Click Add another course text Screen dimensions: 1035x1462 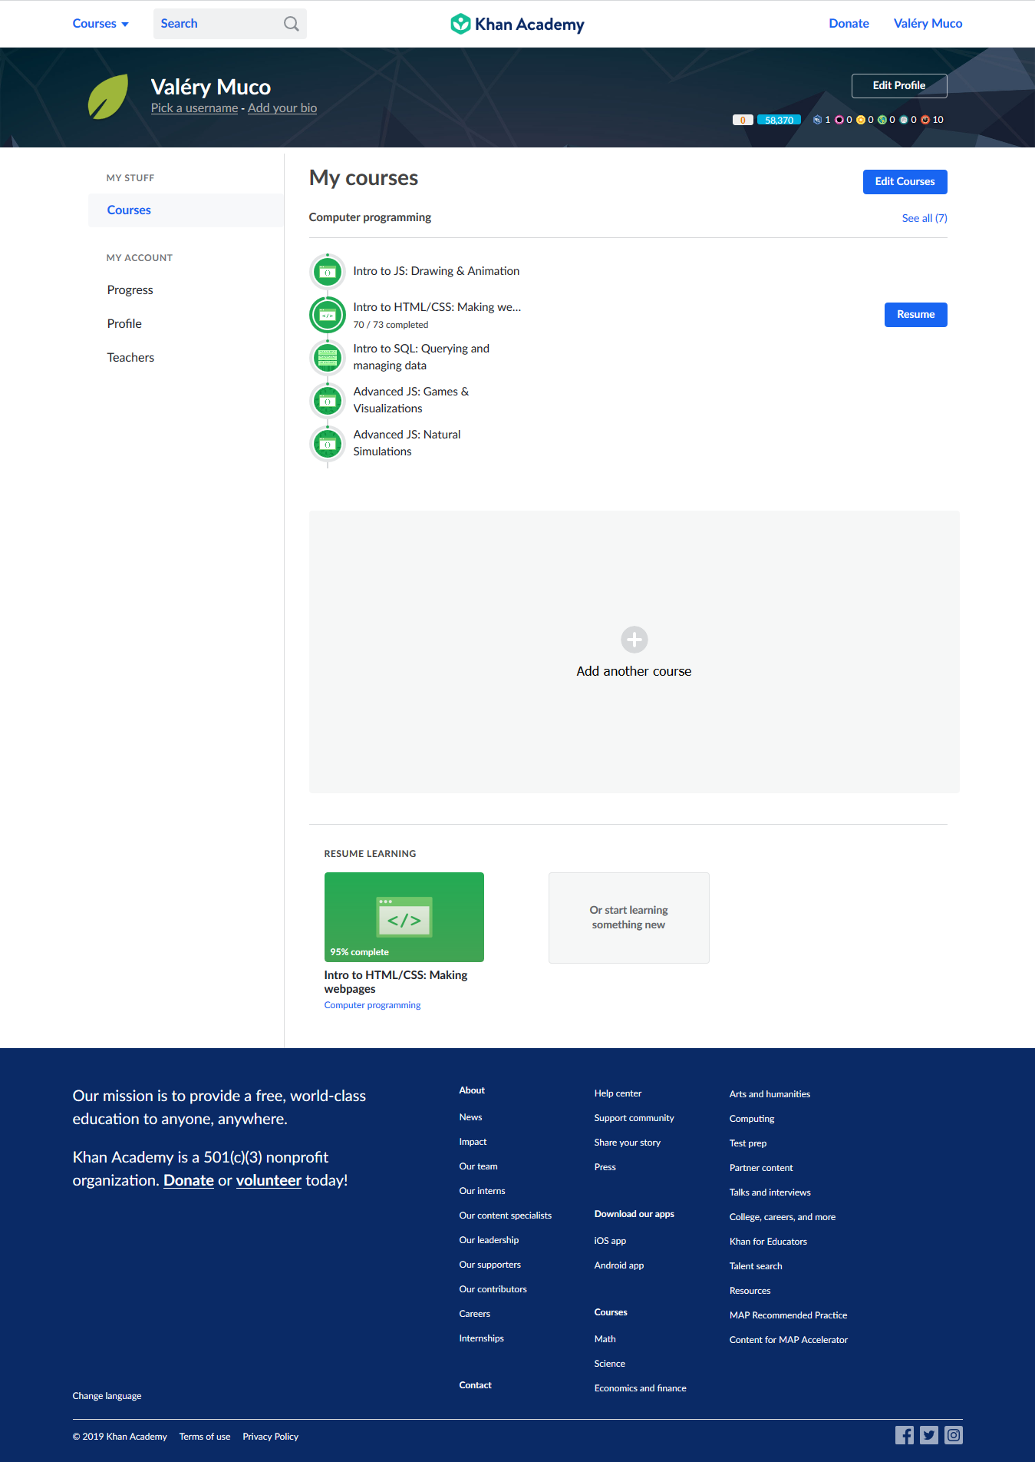click(x=635, y=671)
